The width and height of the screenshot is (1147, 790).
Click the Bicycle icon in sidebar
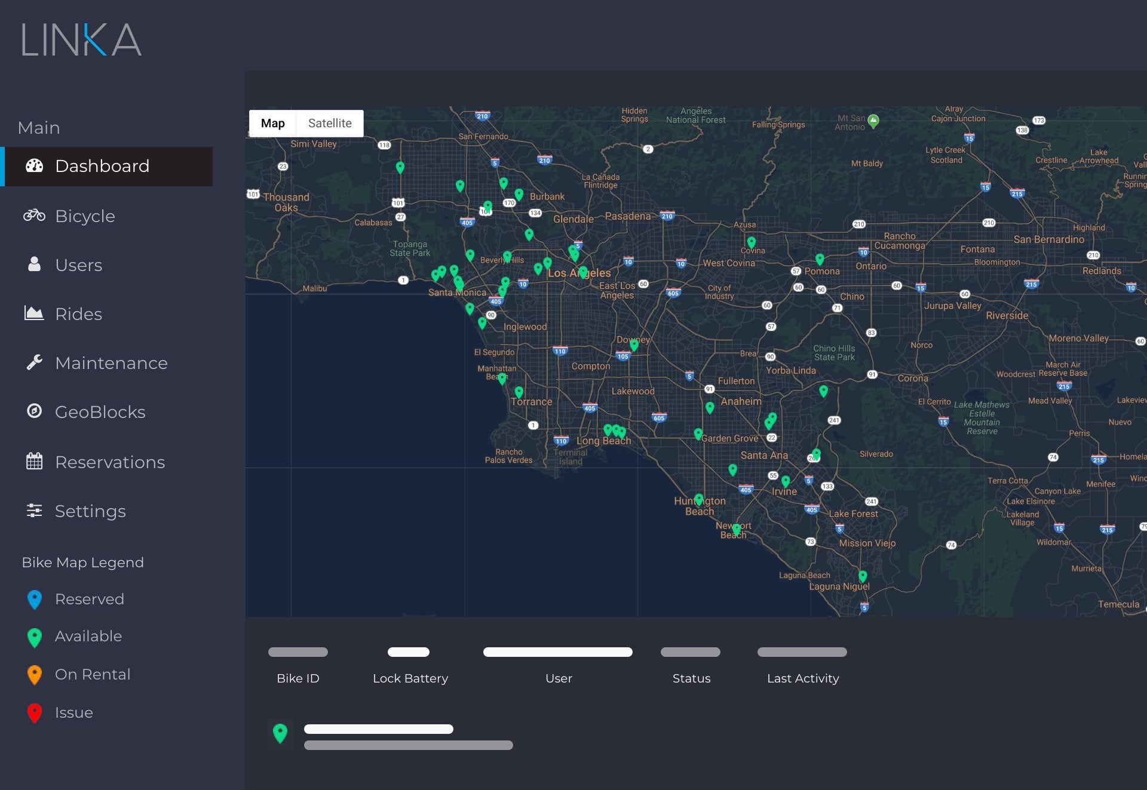pyautogui.click(x=35, y=216)
